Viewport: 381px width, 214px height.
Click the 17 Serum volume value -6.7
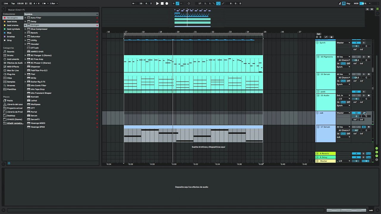(356, 130)
